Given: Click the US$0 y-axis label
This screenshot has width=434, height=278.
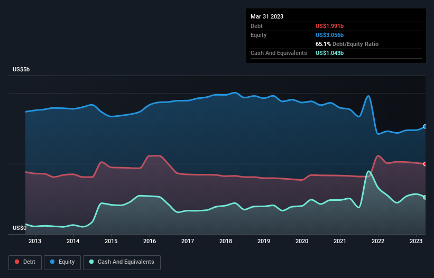Looking at the screenshot, I should pos(20,228).
